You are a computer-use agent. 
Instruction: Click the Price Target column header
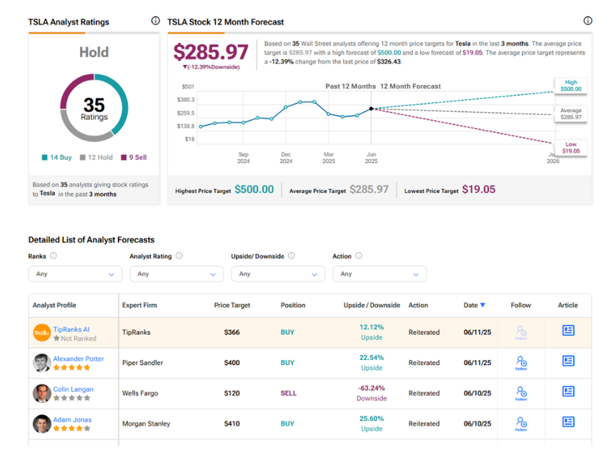click(x=232, y=305)
